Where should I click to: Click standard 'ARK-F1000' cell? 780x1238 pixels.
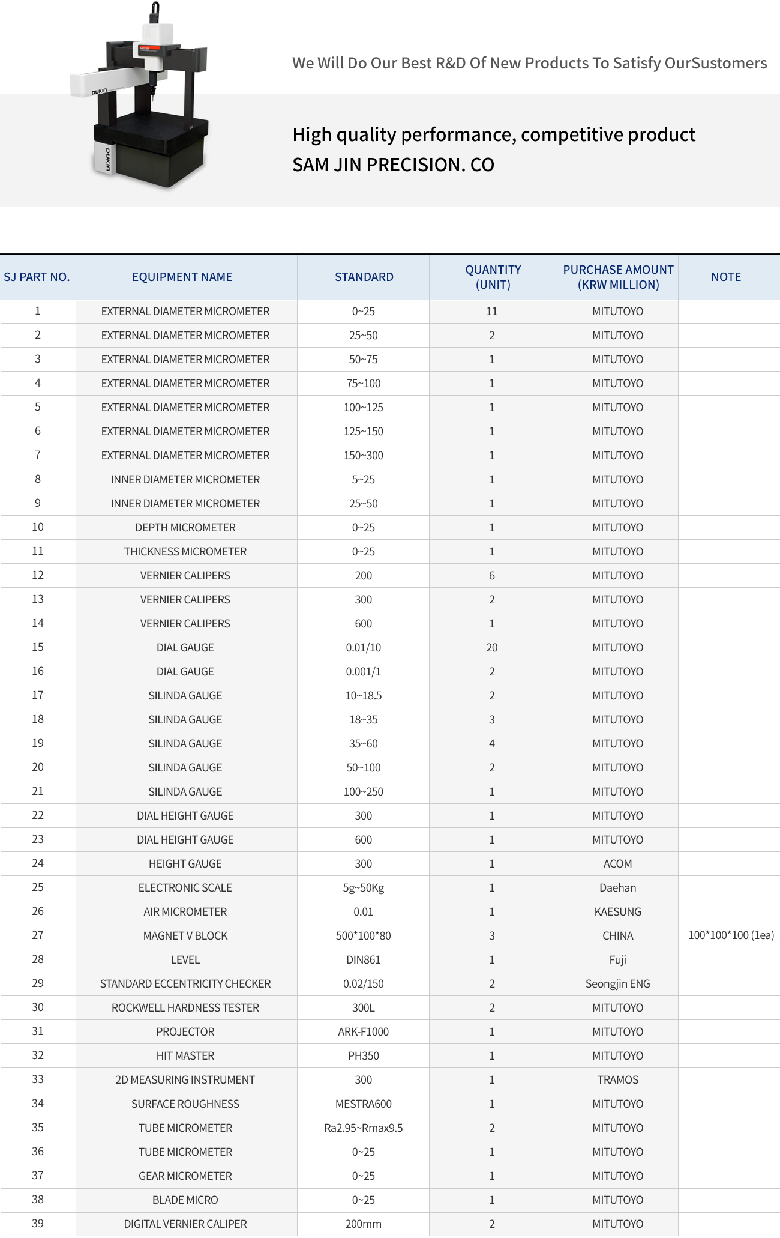click(364, 1031)
